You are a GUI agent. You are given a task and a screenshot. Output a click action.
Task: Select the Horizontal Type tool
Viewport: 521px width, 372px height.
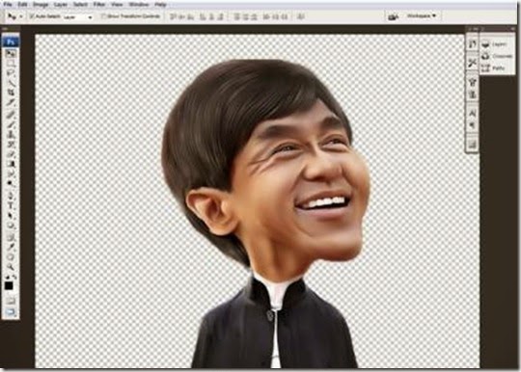click(x=11, y=205)
